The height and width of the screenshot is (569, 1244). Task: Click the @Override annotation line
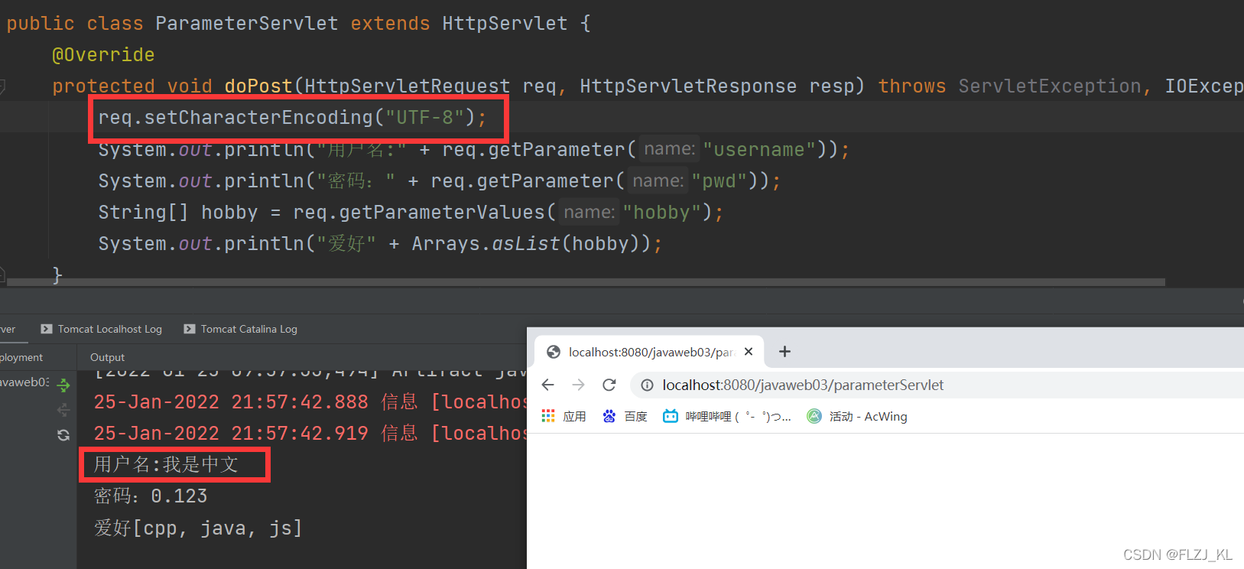click(x=103, y=55)
